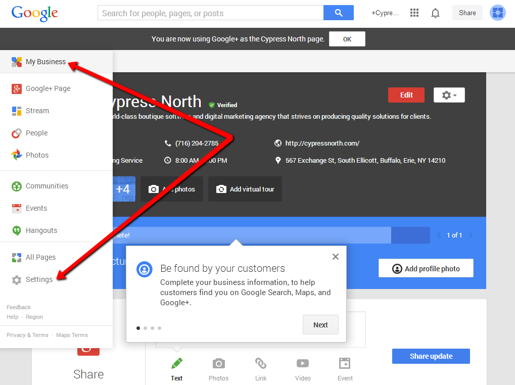Click Next in the tour popup

(320, 325)
